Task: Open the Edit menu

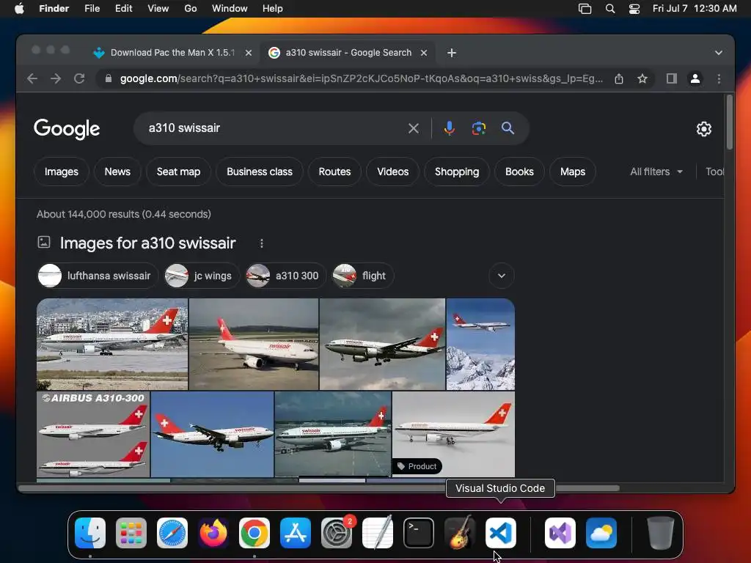Action: click(123, 9)
